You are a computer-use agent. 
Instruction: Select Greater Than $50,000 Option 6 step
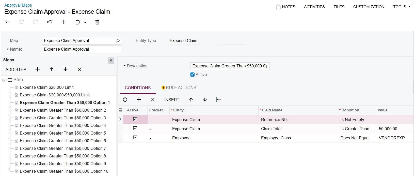[63, 141]
